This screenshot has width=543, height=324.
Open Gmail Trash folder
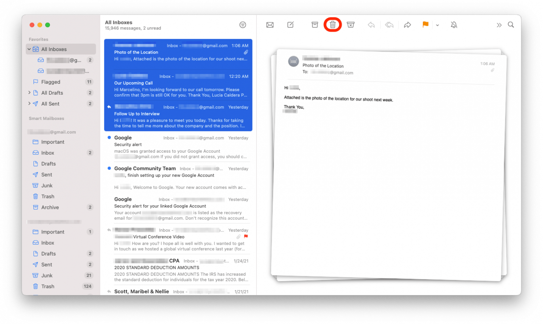click(61, 196)
